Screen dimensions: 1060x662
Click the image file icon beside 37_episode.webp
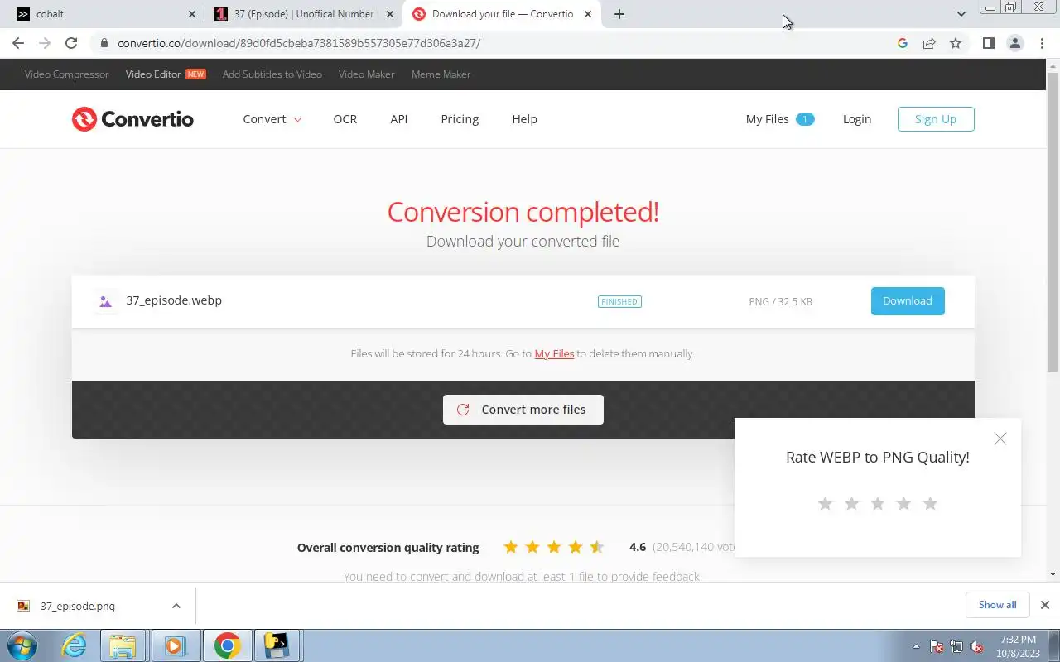pos(105,301)
